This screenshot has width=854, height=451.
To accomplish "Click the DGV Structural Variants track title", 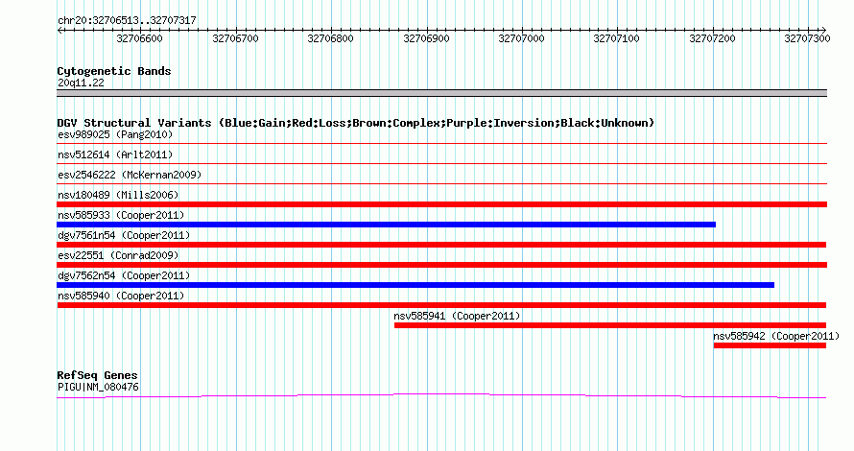I will (x=356, y=123).
